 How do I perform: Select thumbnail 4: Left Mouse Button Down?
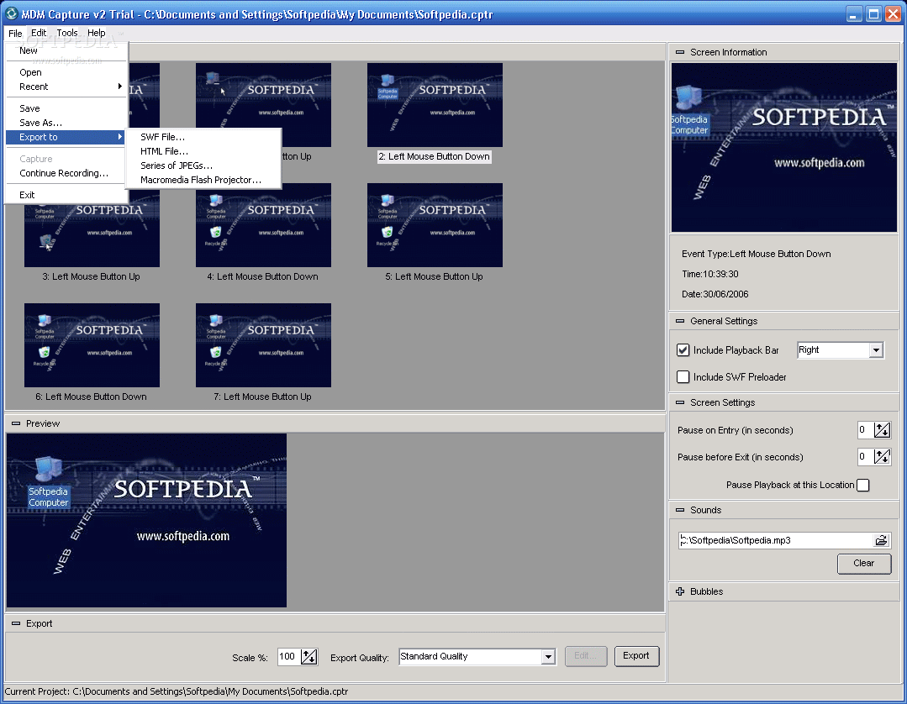263,225
